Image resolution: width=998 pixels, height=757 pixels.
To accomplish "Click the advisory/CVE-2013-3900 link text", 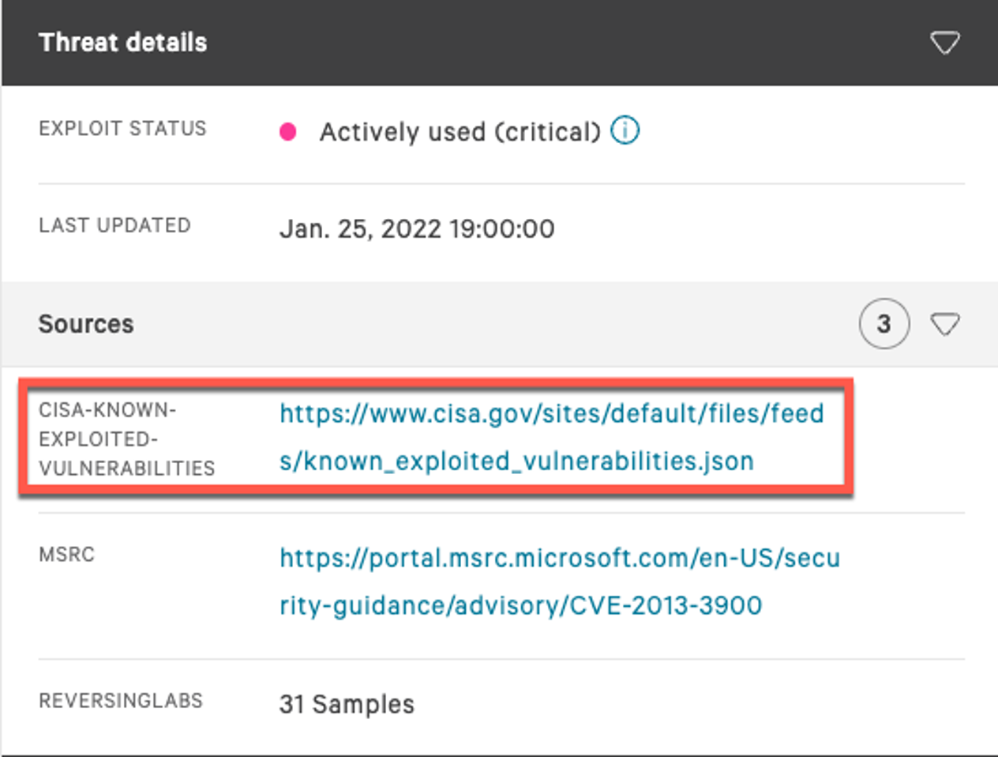I will point(520,606).
